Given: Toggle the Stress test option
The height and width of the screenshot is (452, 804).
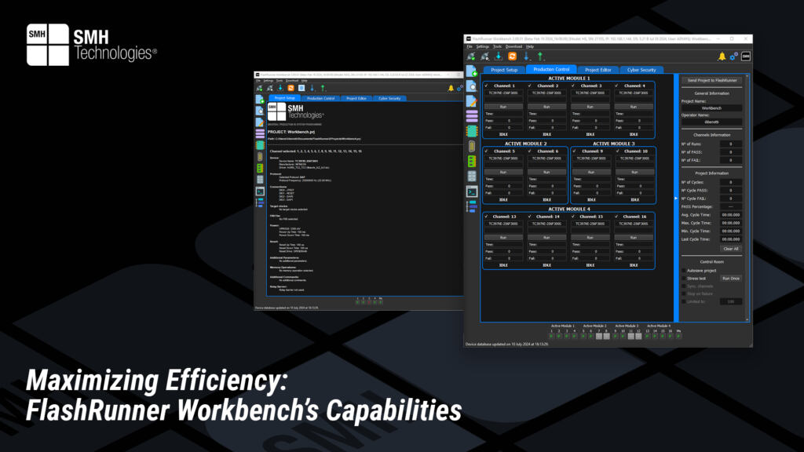Looking at the screenshot, I should pyautogui.click(x=682, y=278).
